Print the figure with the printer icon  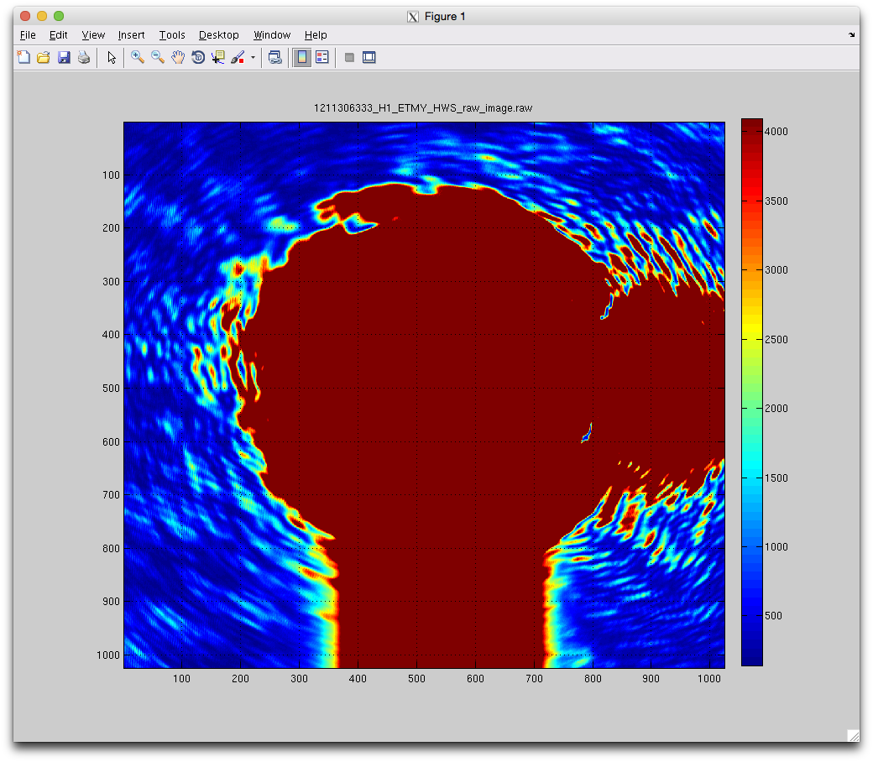[83, 58]
